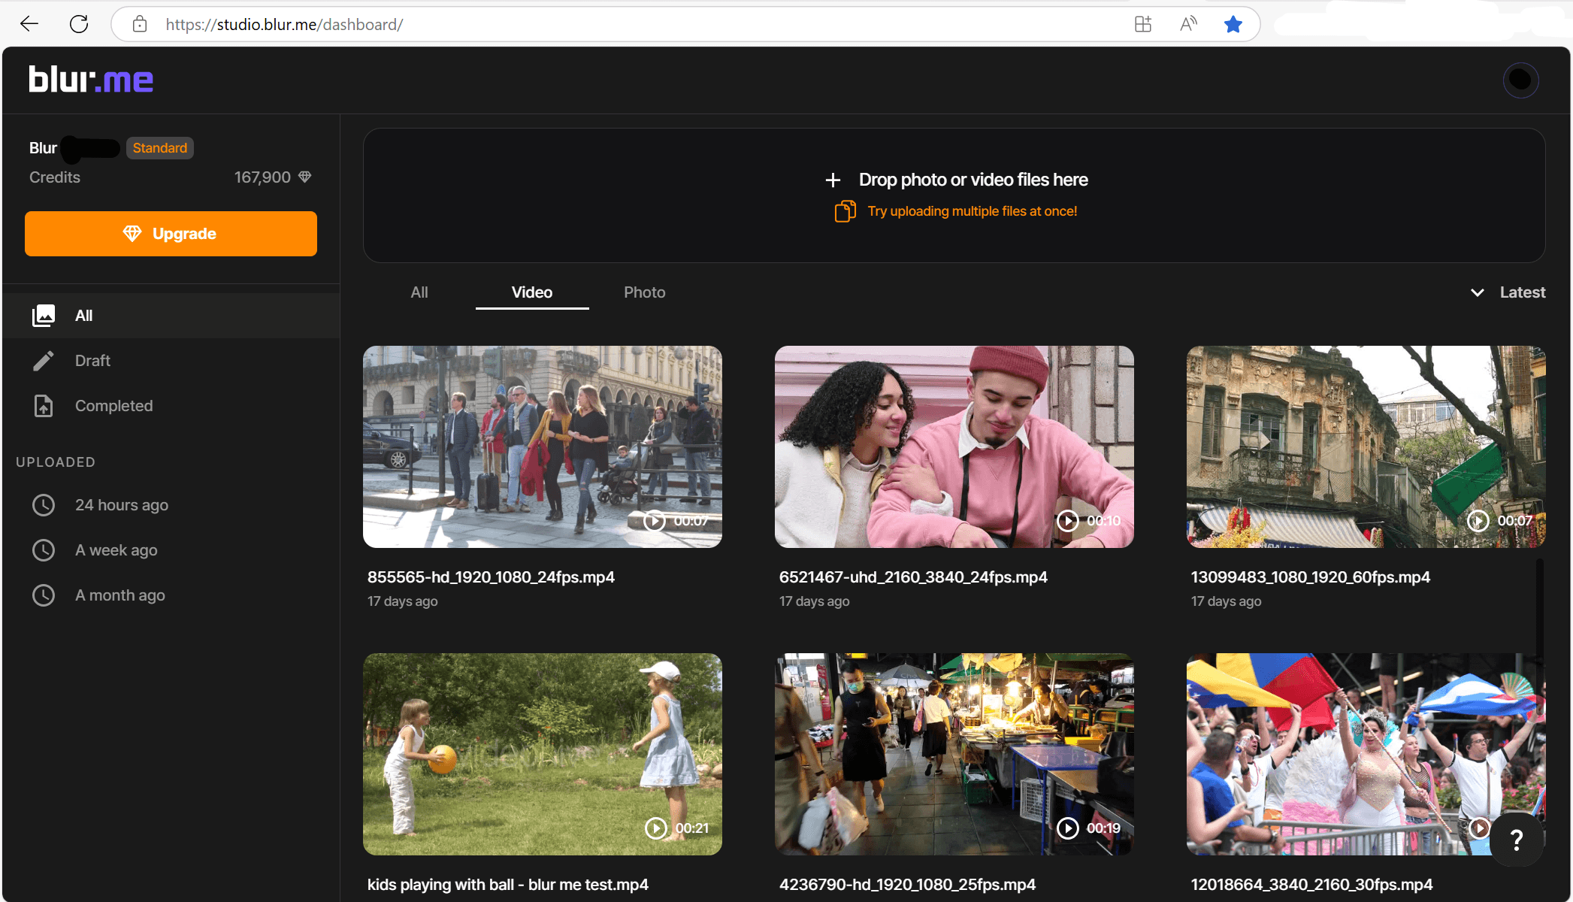This screenshot has width=1573, height=902.
Task: Click the credits diamond icon
Action: click(x=304, y=177)
